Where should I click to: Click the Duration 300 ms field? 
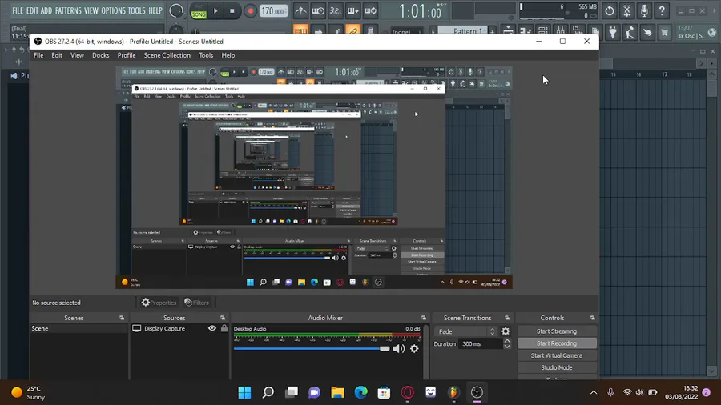tap(480, 343)
